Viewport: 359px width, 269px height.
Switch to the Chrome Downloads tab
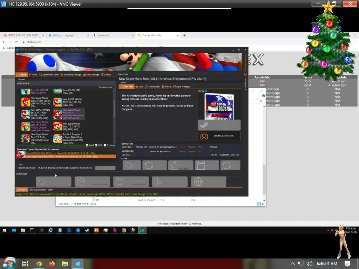[x=113, y=35]
